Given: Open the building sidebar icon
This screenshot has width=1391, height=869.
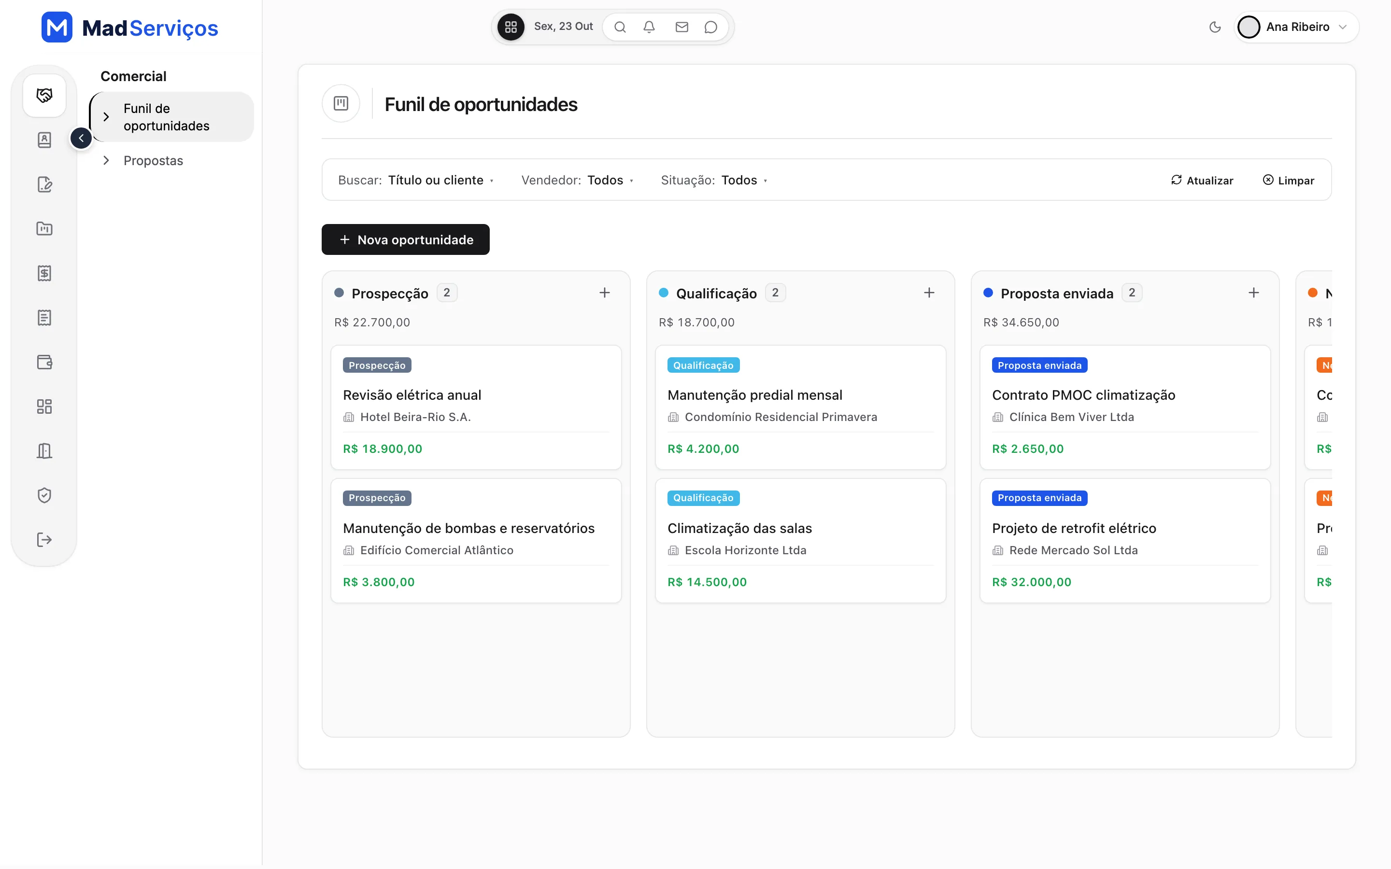Looking at the screenshot, I should (x=44, y=451).
